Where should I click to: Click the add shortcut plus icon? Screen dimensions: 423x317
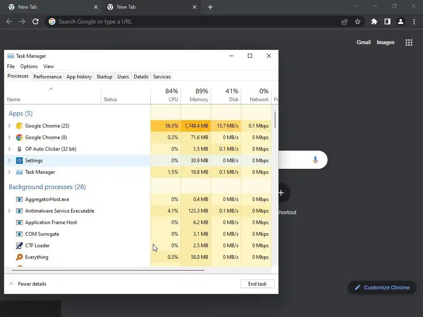[x=282, y=193]
